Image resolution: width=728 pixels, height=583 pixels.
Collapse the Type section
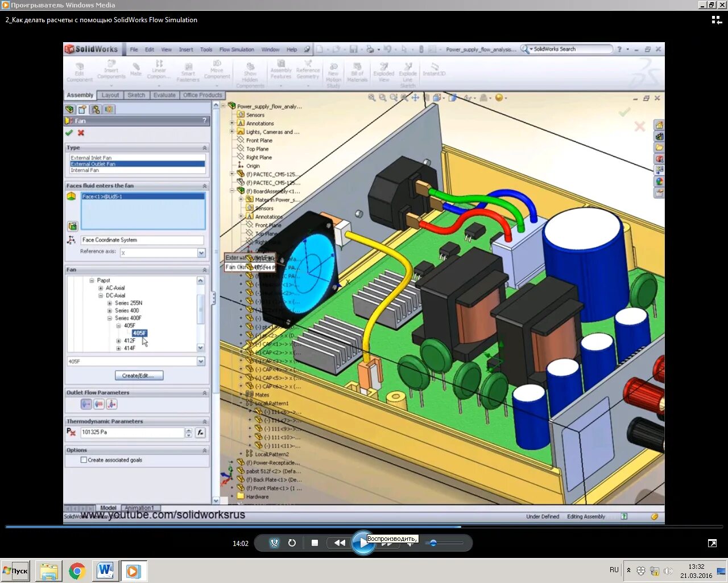[205, 148]
